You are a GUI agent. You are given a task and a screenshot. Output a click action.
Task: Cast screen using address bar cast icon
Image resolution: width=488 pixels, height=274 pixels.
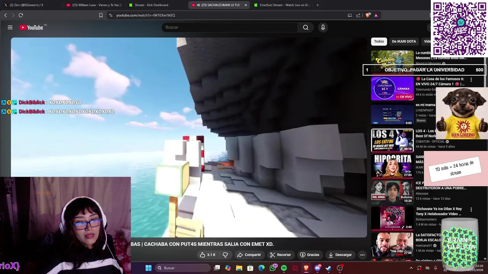tap(350, 15)
